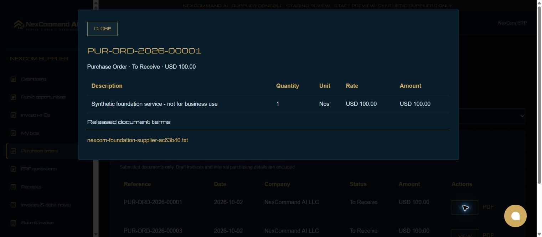
Task: Click the Status column header in orders table
Action: pyautogui.click(x=358, y=184)
